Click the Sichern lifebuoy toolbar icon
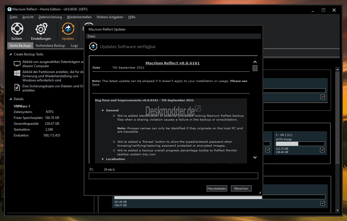This screenshot has height=221, width=347. coord(17,29)
